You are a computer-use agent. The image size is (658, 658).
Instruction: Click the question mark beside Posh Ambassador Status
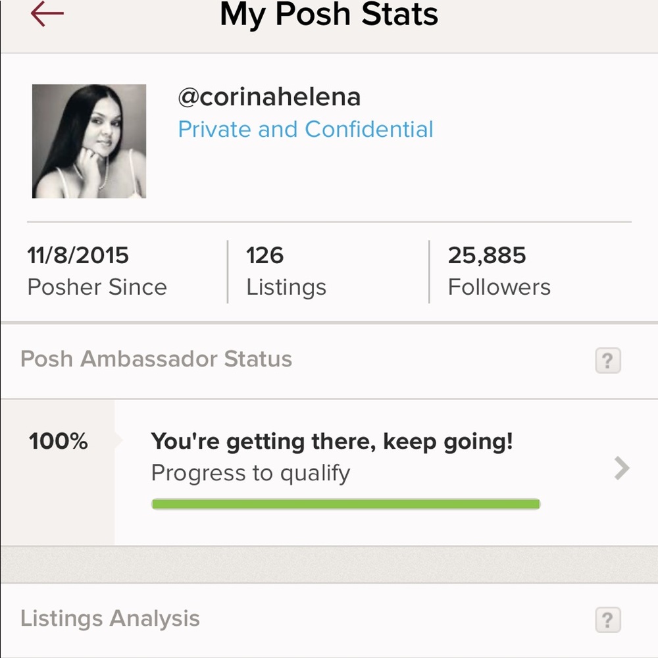point(607,360)
